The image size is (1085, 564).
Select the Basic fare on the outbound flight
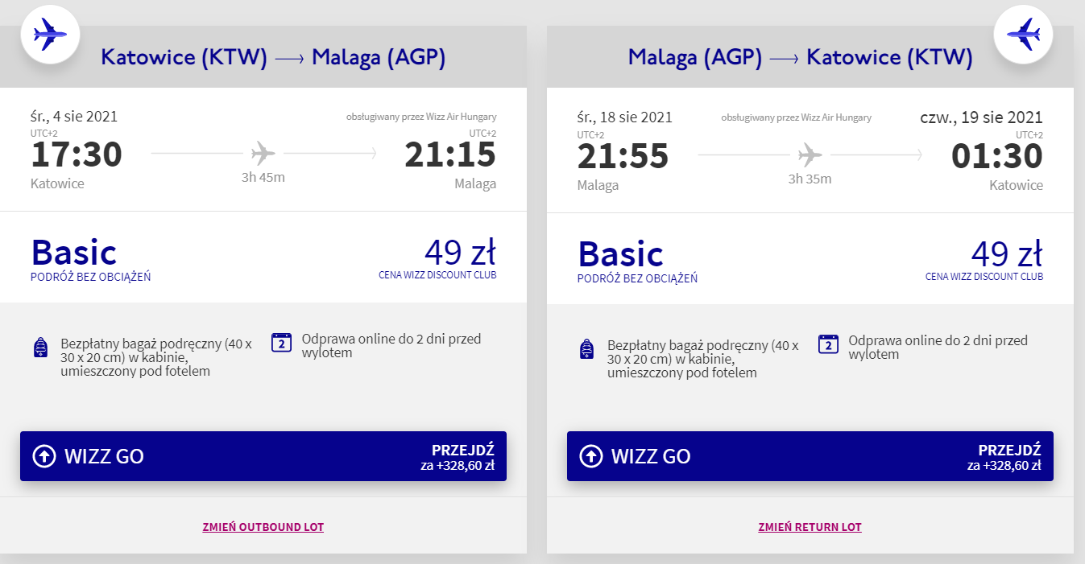point(74,253)
